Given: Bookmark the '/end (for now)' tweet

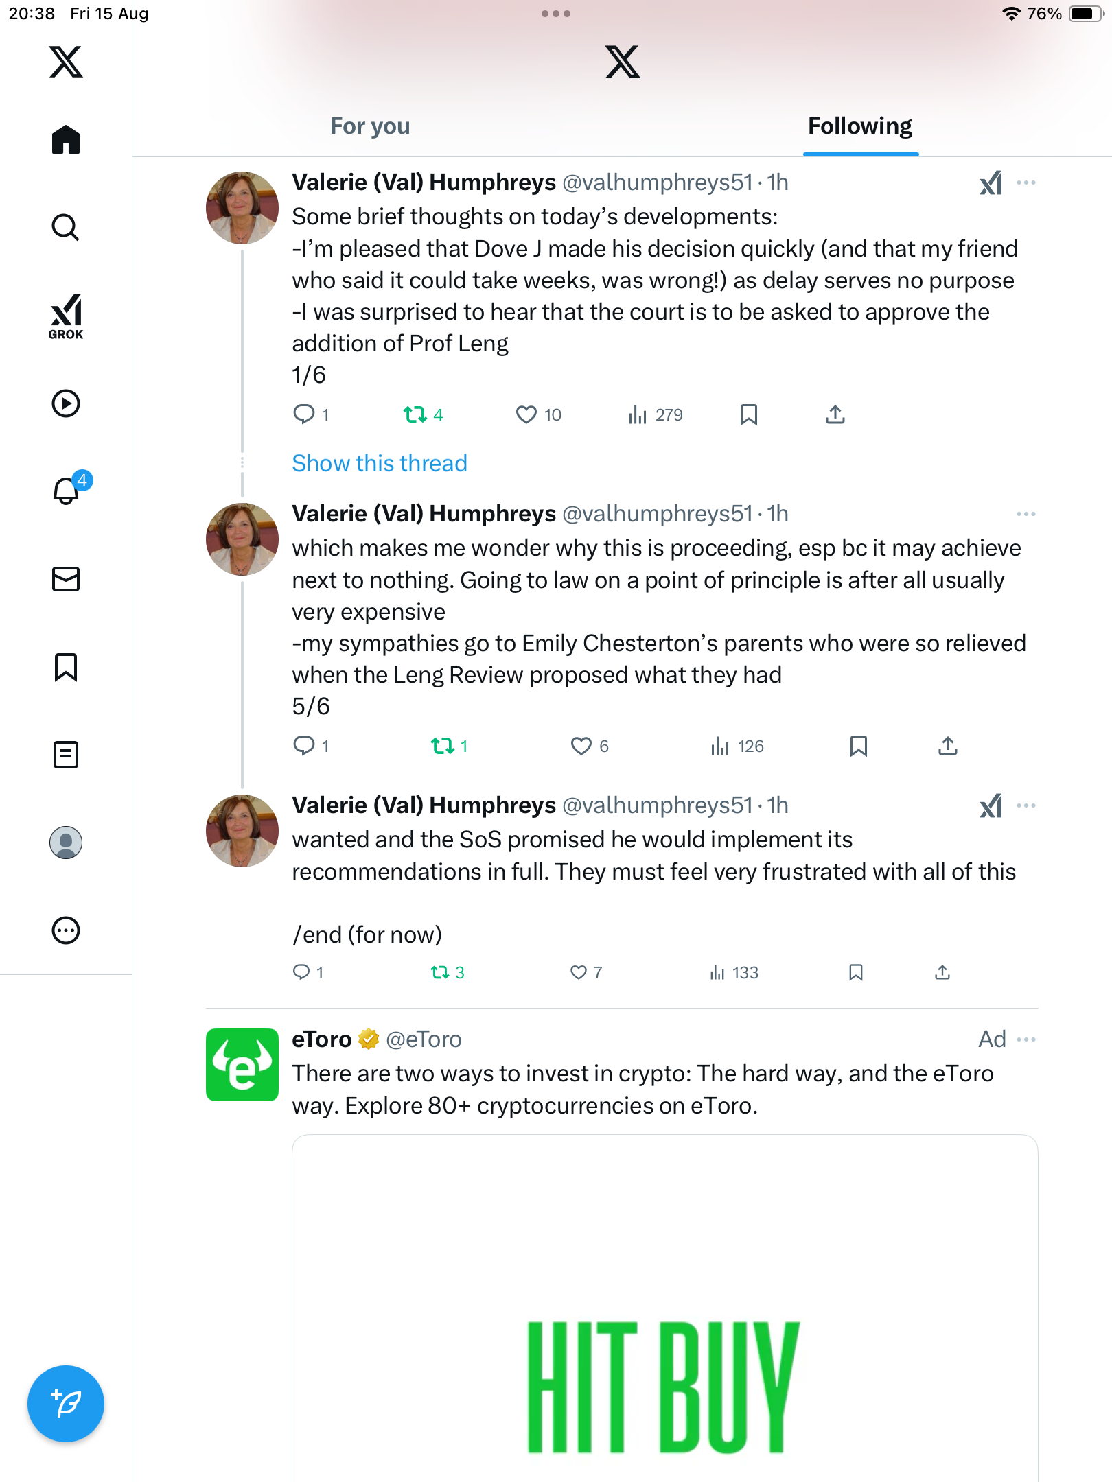Looking at the screenshot, I should (x=856, y=972).
